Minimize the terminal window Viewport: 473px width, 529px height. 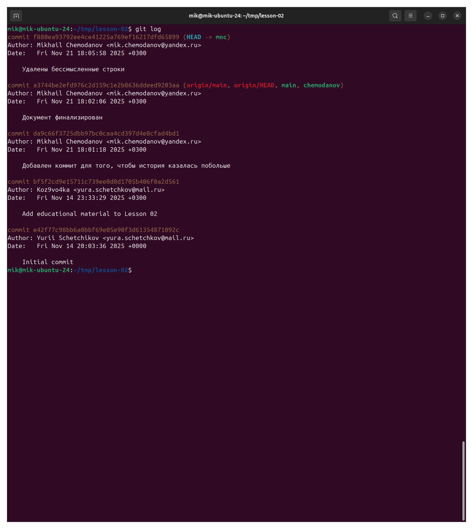click(x=428, y=16)
